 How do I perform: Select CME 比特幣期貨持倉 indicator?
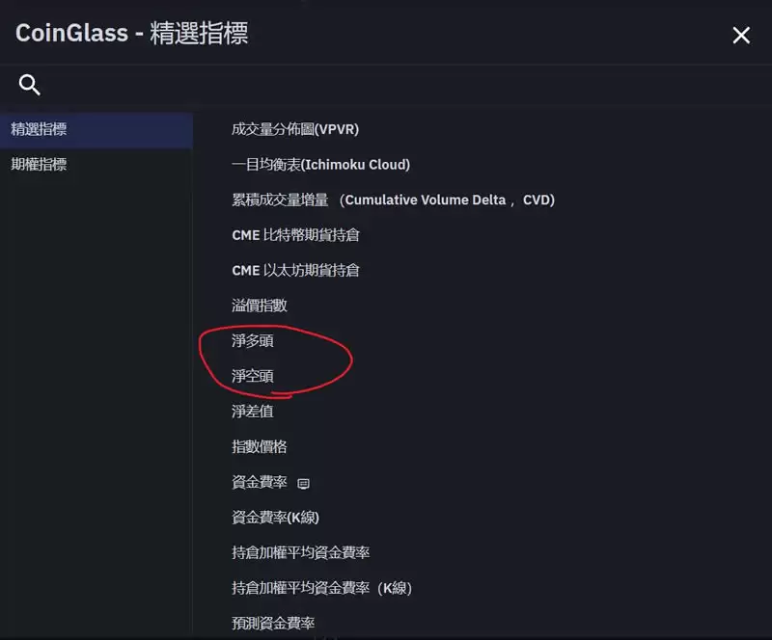(295, 235)
